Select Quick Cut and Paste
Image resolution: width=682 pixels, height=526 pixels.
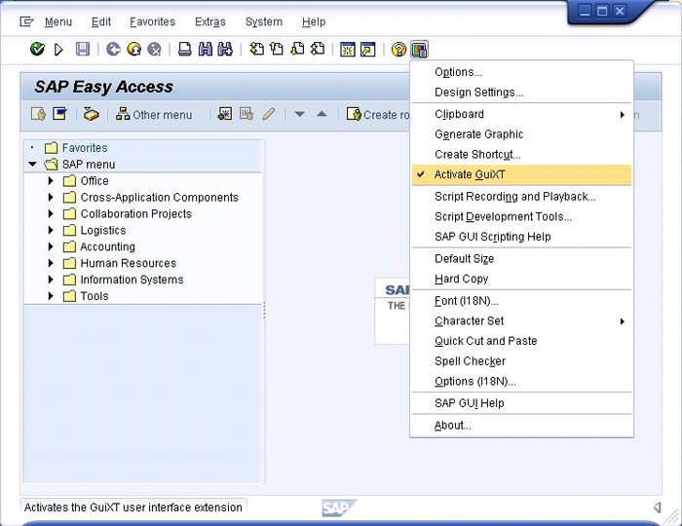coord(521,341)
